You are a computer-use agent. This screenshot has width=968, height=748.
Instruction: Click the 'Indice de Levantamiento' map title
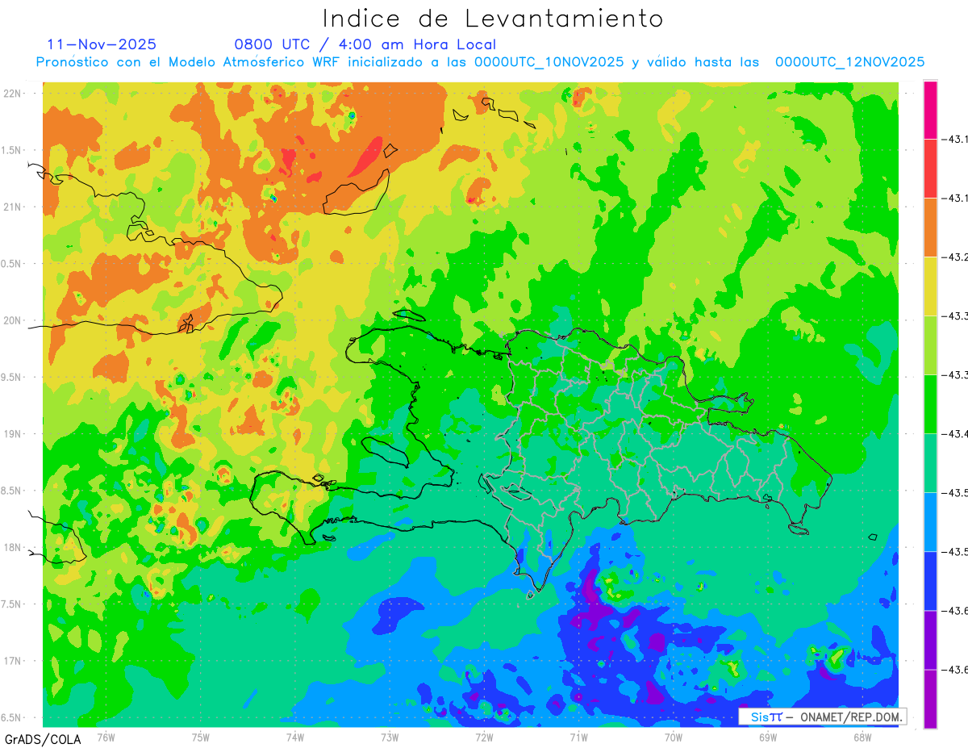coord(493,18)
